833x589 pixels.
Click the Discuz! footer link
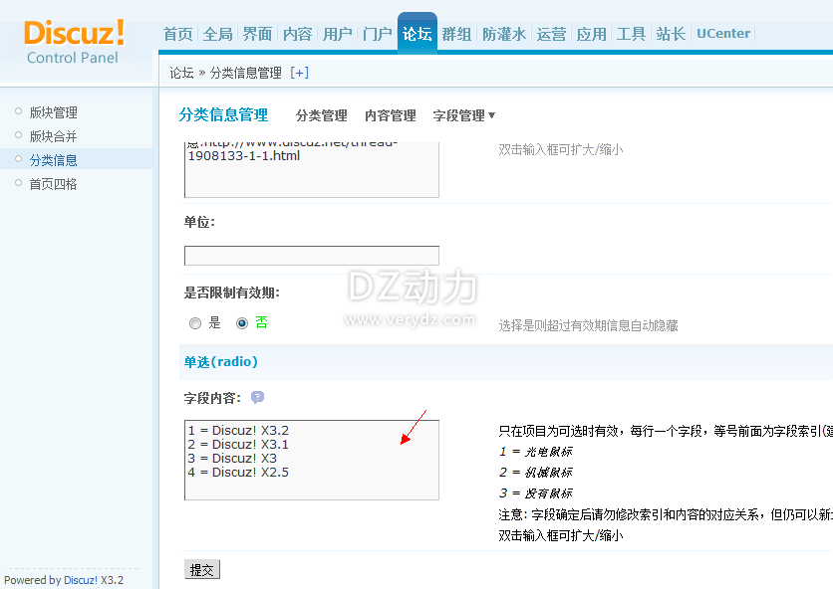[x=80, y=580]
